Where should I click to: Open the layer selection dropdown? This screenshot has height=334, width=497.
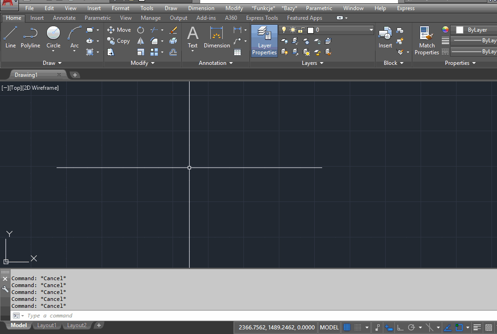[371, 29]
